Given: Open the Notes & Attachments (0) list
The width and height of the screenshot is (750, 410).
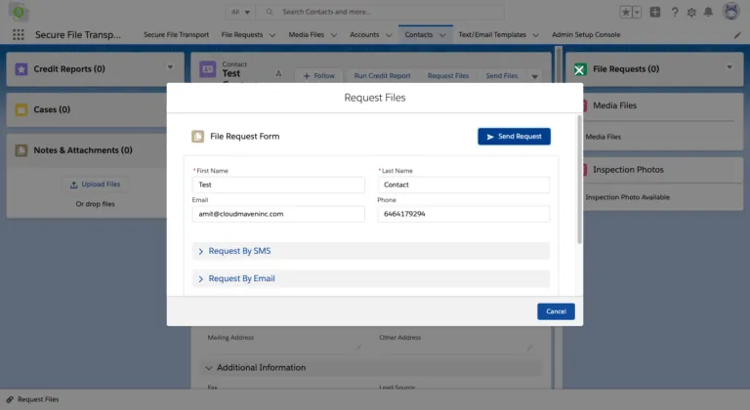Looking at the screenshot, I should pyautogui.click(x=83, y=150).
